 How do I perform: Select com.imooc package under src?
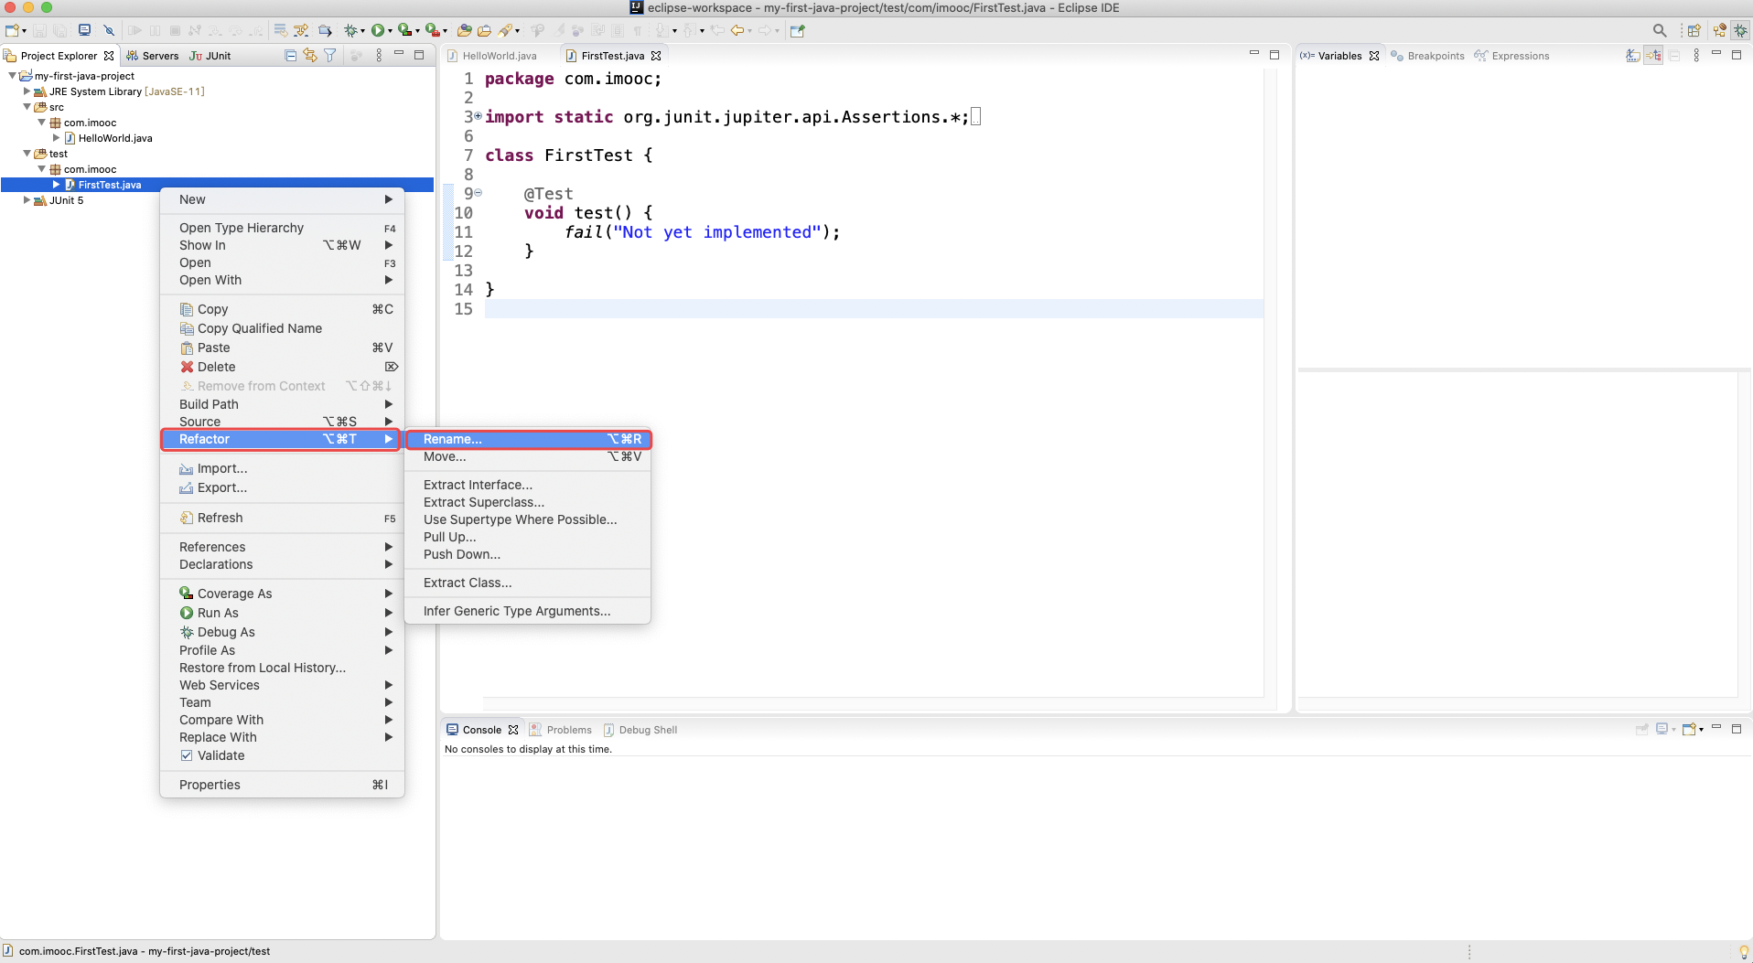click(x=90, y=123)
